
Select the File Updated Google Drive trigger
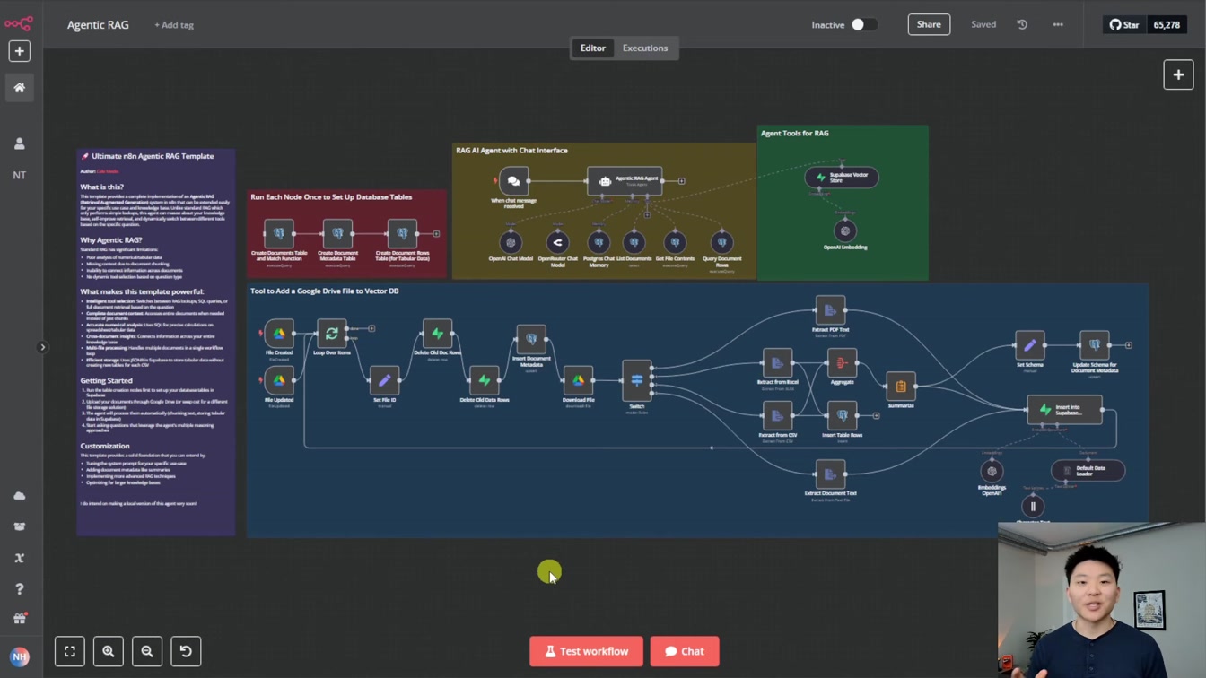point(279,380)
